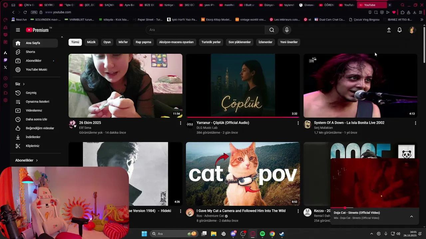Click Serj Malakian channel avatar

308,124
